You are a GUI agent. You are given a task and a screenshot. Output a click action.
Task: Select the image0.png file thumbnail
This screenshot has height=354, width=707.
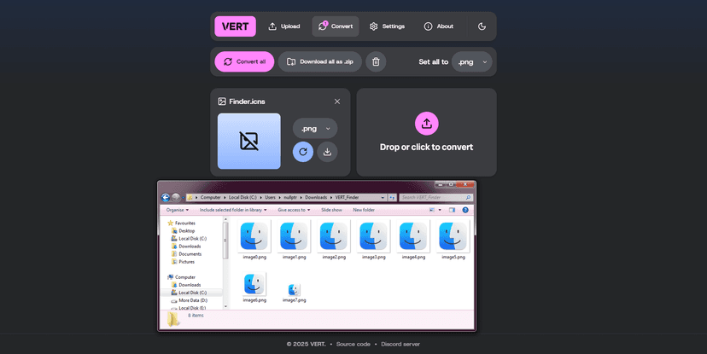(254, 236)
